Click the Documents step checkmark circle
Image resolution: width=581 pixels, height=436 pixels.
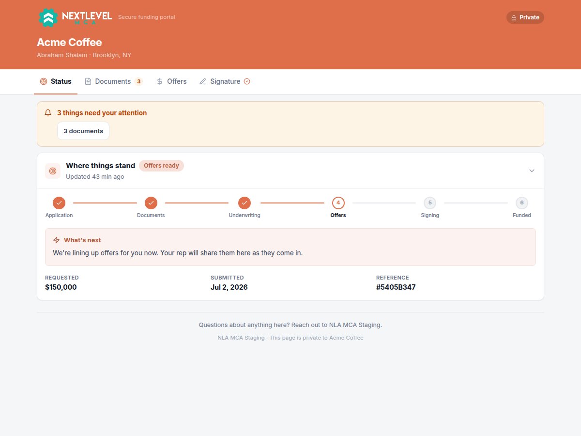[151, 203]
